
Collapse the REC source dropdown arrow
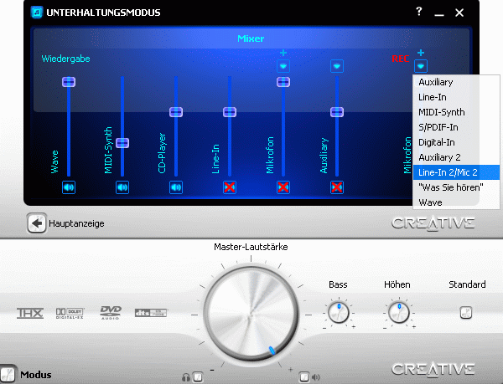click(x=421, y=66)
